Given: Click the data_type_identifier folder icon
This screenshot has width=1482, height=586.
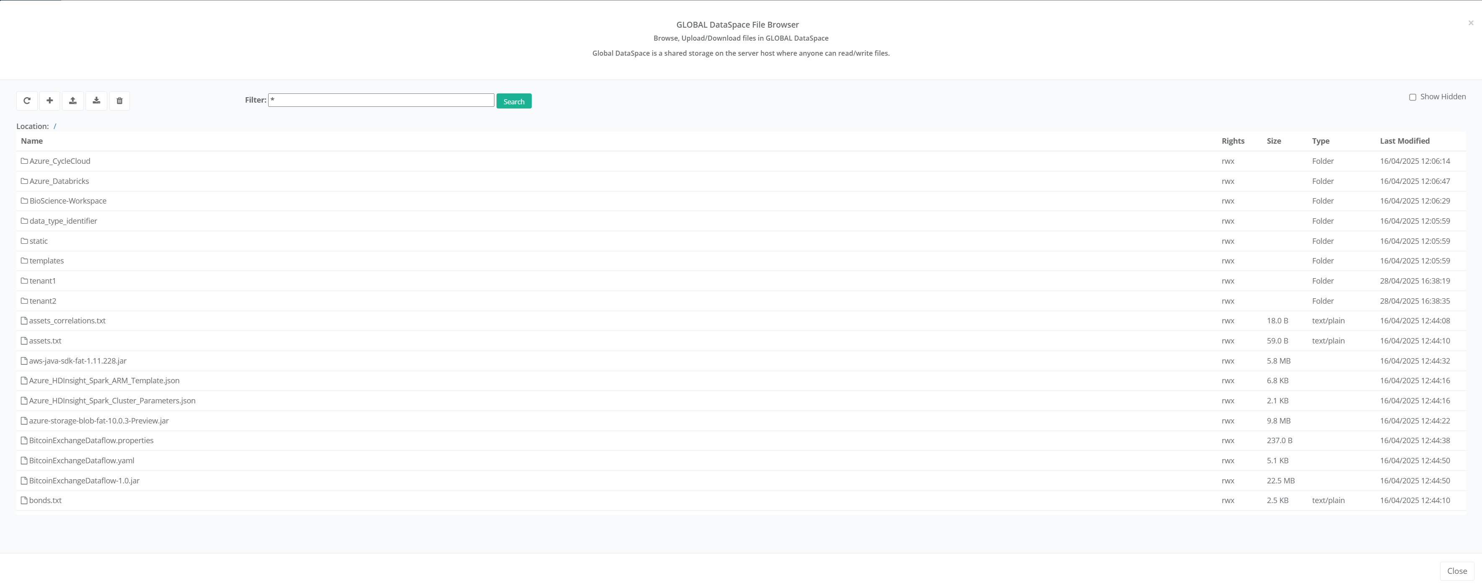Looking at the screenshot, I should point(24,221).
